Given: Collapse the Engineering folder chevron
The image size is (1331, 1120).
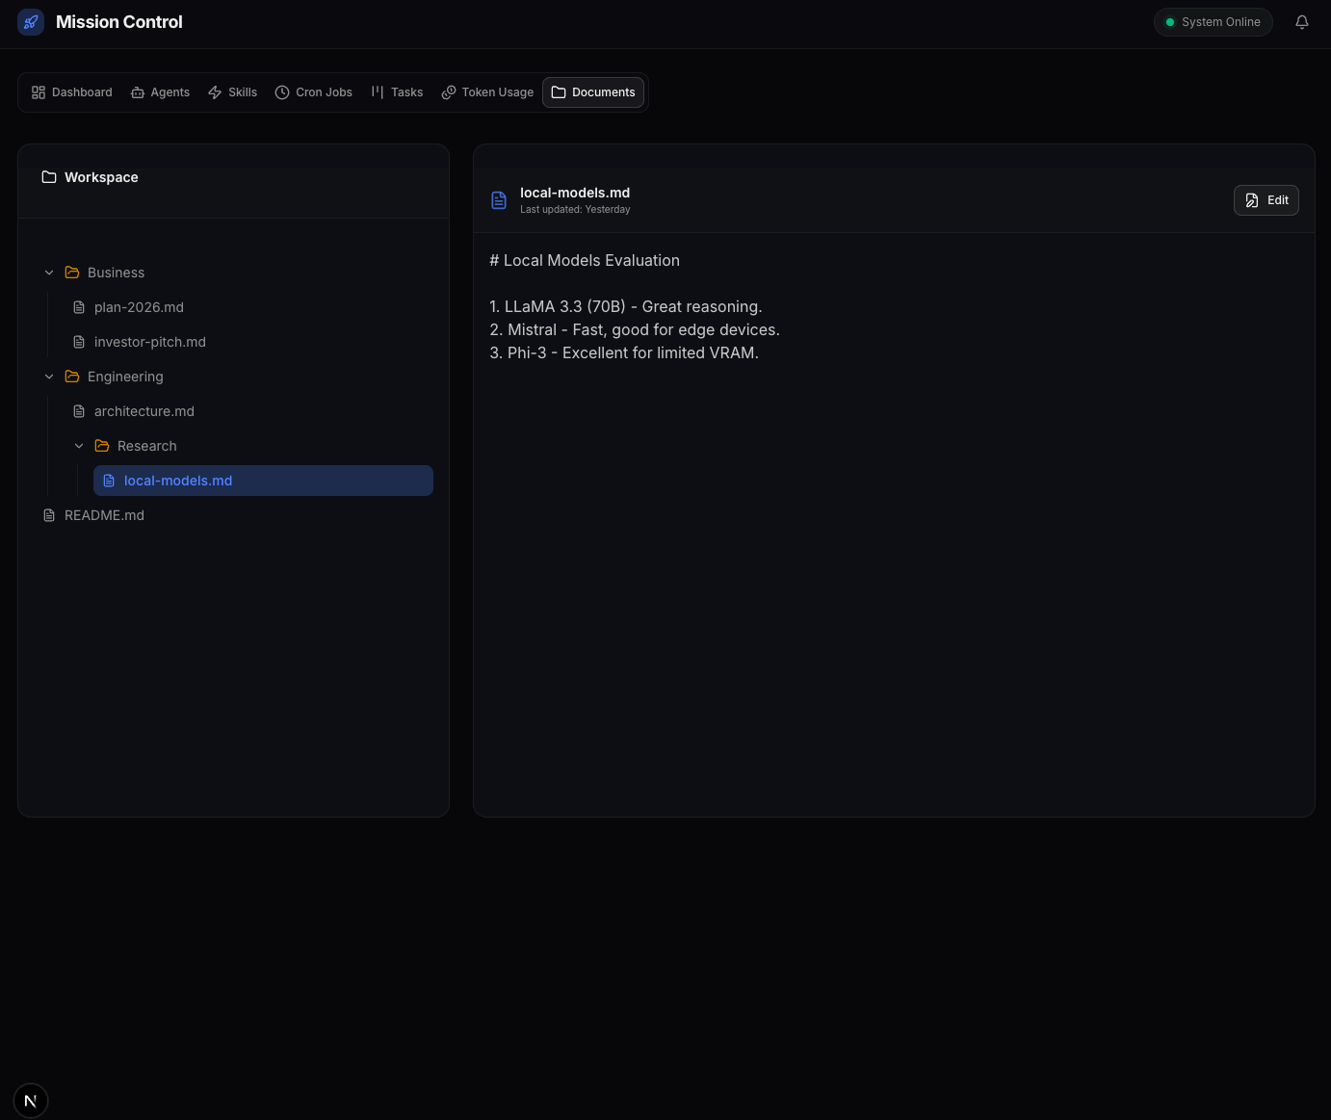Looking at the screenshot, I should pos(49,377).
